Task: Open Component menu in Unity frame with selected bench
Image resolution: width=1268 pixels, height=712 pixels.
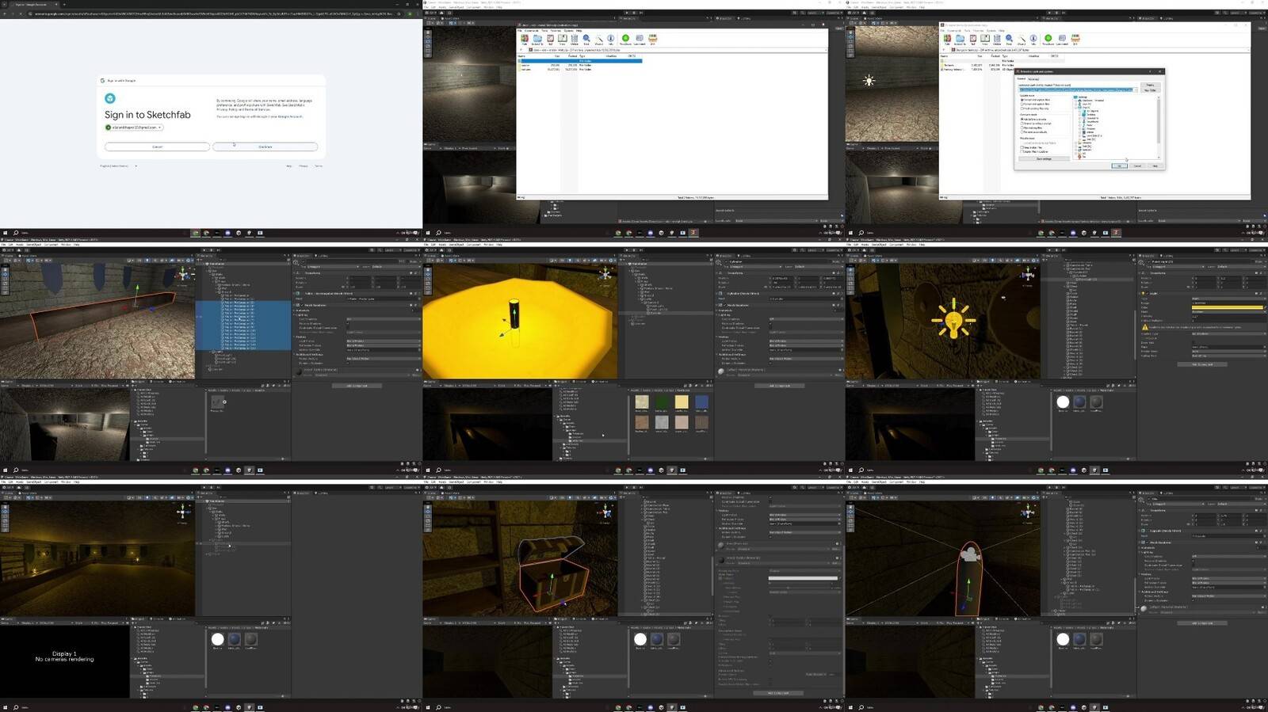Action: [x=51, y=245]
